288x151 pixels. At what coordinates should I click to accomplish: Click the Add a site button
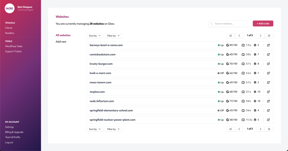point(263,24)
